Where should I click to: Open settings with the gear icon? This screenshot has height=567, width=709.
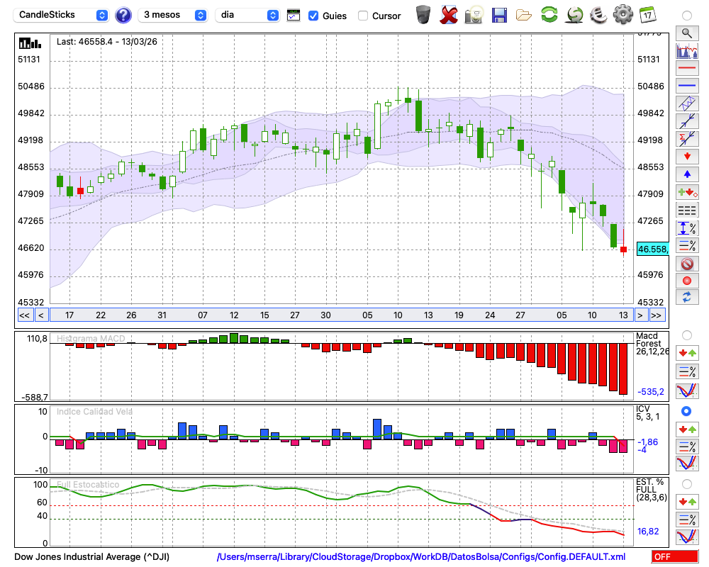click(x=623, y=15)
